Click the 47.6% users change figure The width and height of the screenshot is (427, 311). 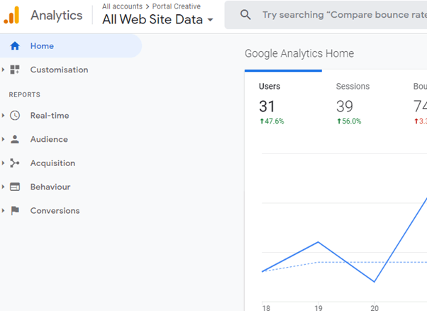tap(272, 121)
